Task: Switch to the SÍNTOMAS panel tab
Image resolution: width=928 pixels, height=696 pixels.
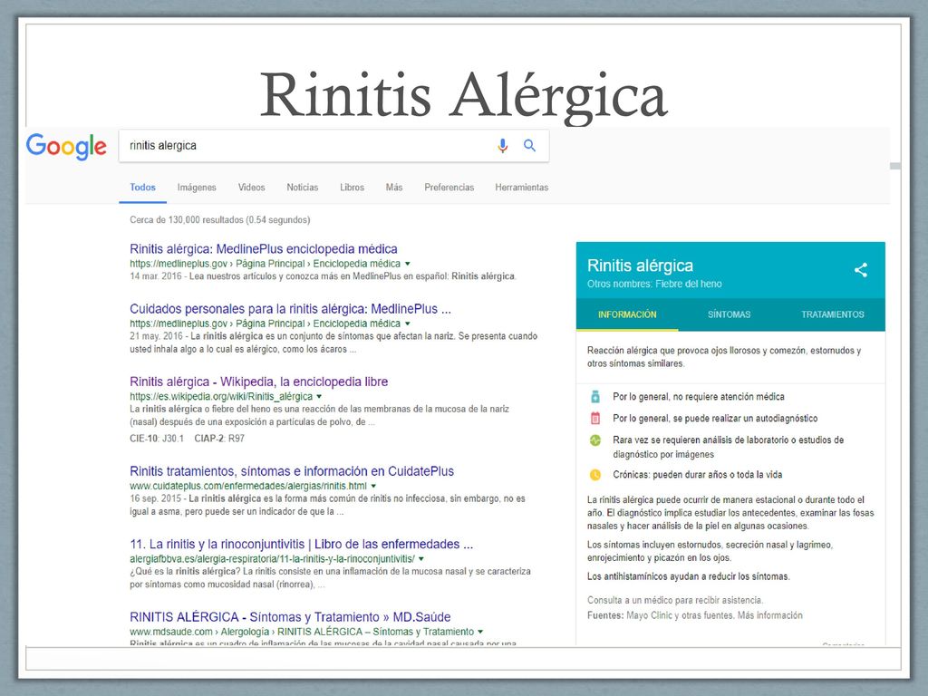Action: coord(730,314)
